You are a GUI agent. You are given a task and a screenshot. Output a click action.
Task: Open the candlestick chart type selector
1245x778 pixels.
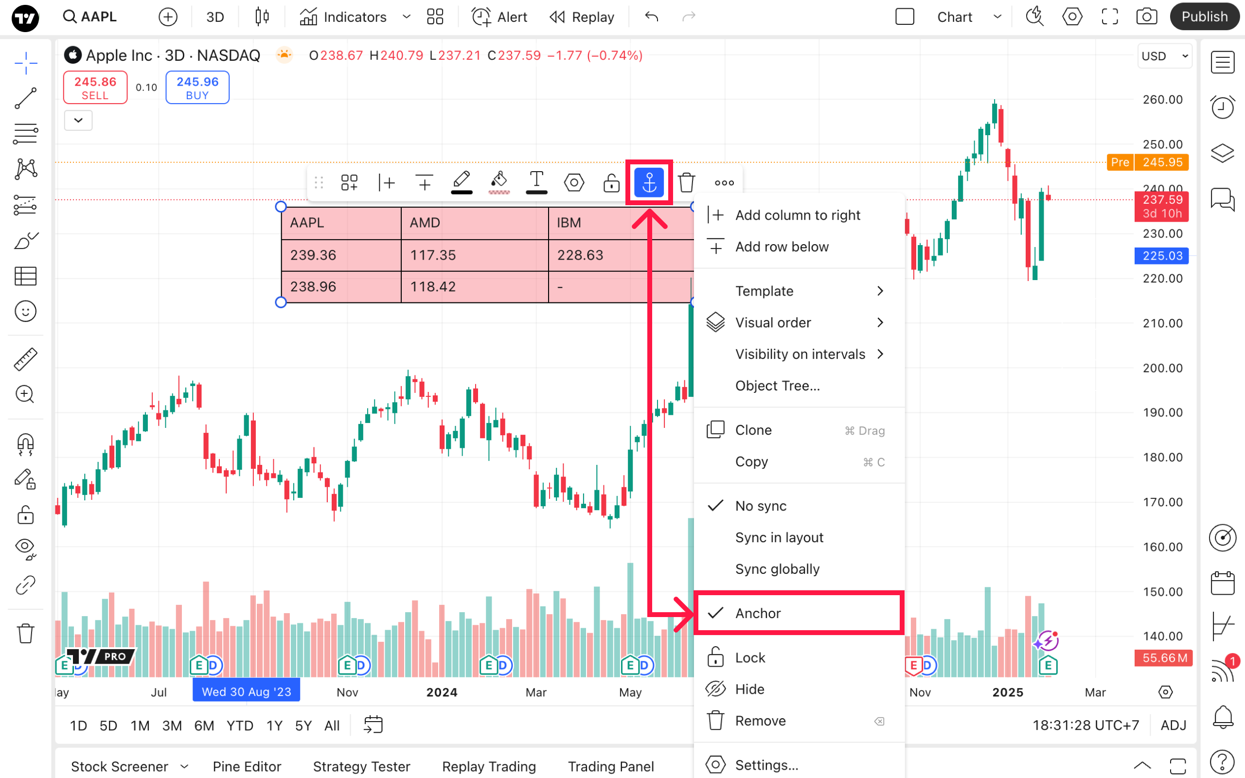[x=262, y=17]
